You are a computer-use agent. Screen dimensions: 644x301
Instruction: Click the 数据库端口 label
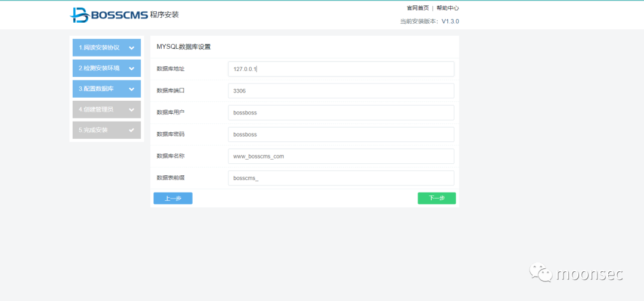point(171,91)
